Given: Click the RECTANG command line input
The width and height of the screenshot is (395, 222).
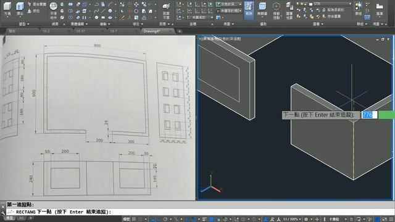Looking at the screenshot, I should click(200, 212).
